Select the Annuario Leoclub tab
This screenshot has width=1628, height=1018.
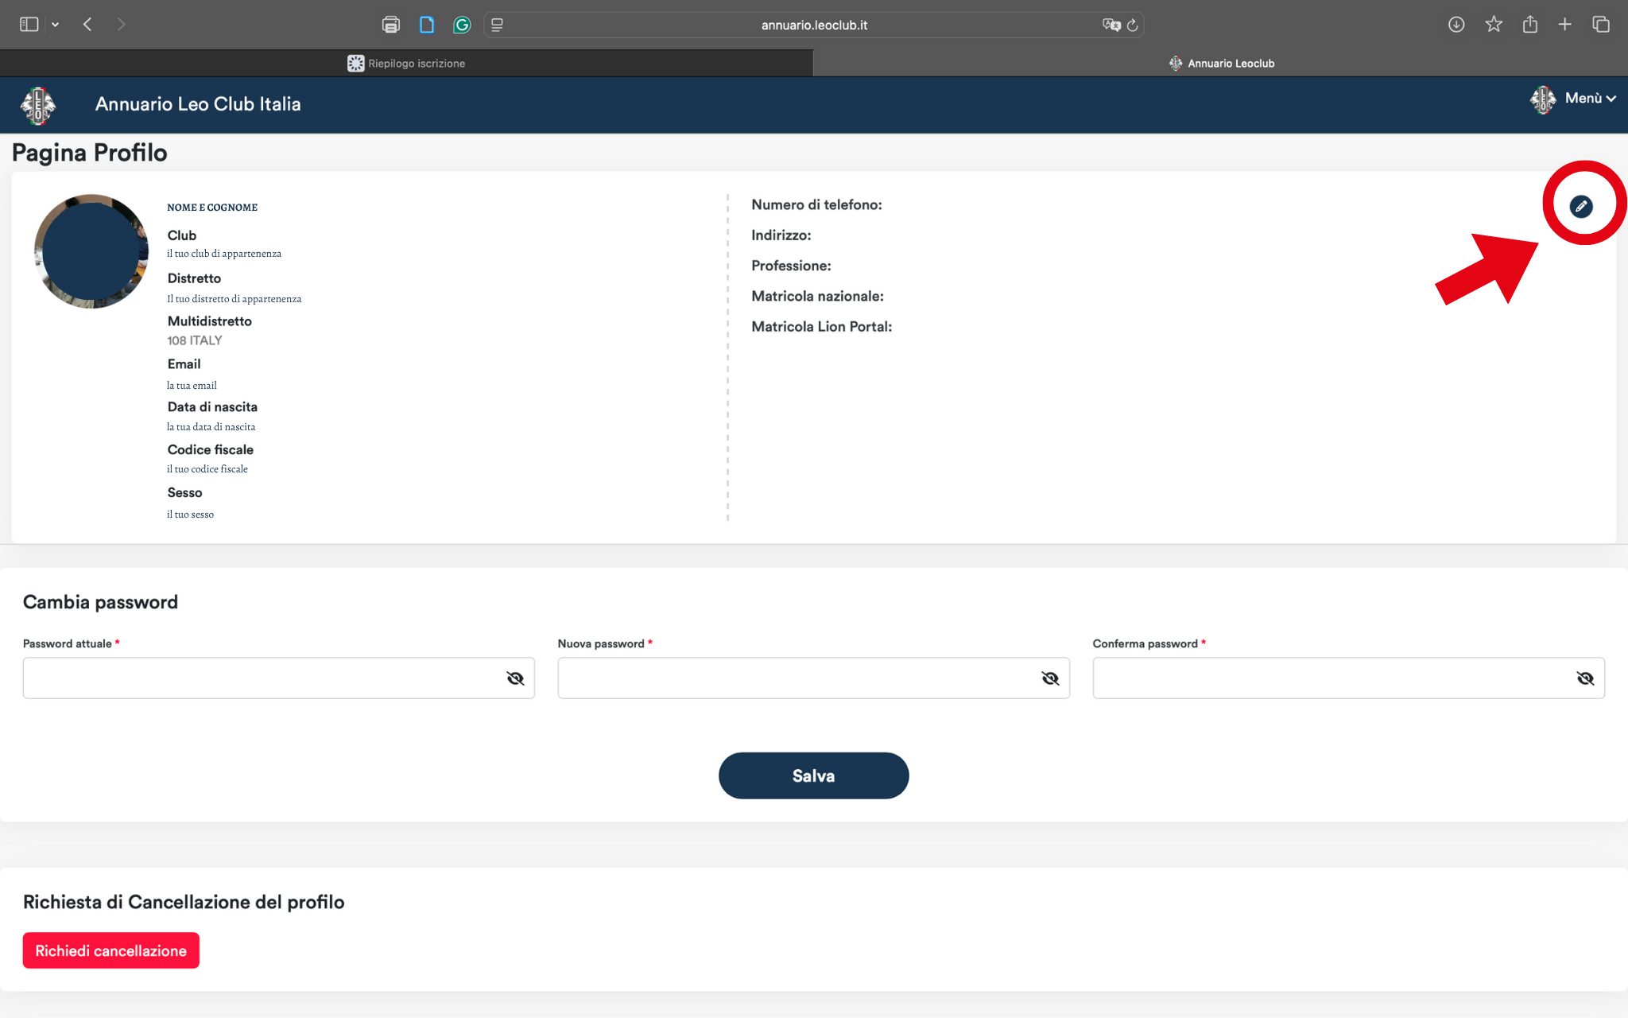click(x=1221, y=64)
